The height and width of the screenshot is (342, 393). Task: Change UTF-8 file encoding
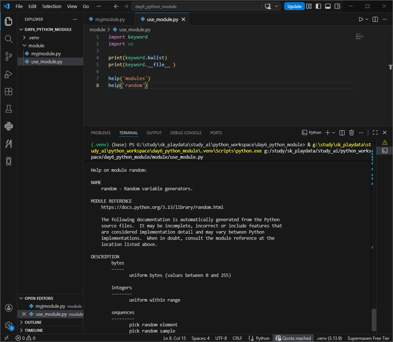(x=221, y=338)
